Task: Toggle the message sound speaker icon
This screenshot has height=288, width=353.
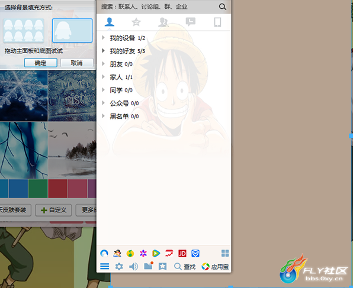Action: (x=133, y=267)
